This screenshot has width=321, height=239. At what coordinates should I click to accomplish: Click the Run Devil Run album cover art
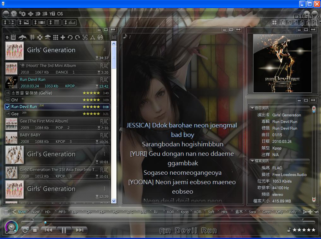tap(282, 63)
